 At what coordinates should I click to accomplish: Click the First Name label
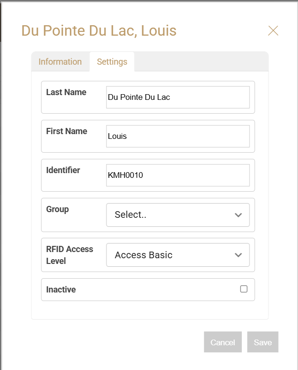(67, 131)
